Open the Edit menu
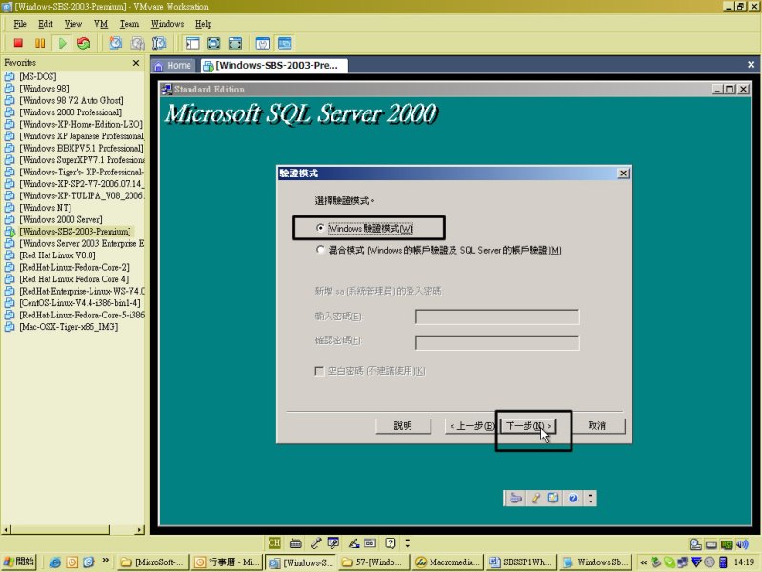Viewport: 762px width, 572px height. (46, 24)
